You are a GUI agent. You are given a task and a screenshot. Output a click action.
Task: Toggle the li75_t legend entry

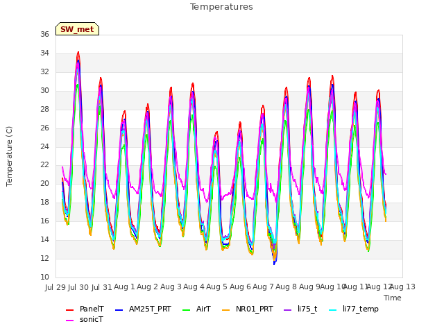pyautogui.click(x=300, y=309)
